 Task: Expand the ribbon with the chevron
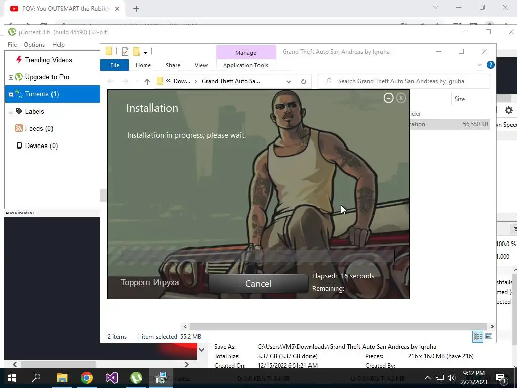pos(480,65)
